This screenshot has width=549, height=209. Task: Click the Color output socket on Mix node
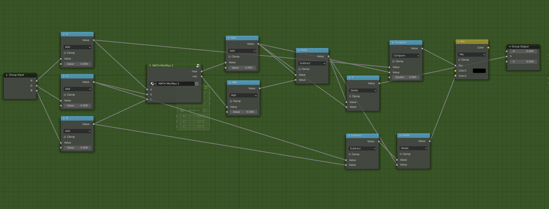(x=488, y=48)
